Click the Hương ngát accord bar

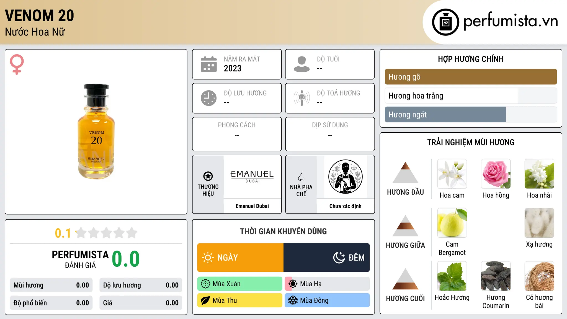click(471, 114)
